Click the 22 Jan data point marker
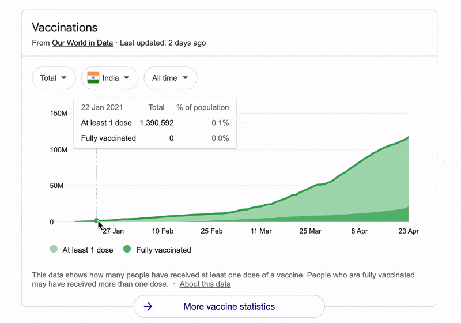This screenshot has width=461, height=323. pos(96,220)
